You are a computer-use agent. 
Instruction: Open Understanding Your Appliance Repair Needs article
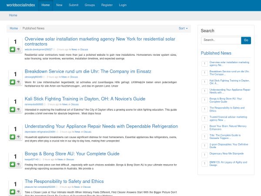(101, 126)
